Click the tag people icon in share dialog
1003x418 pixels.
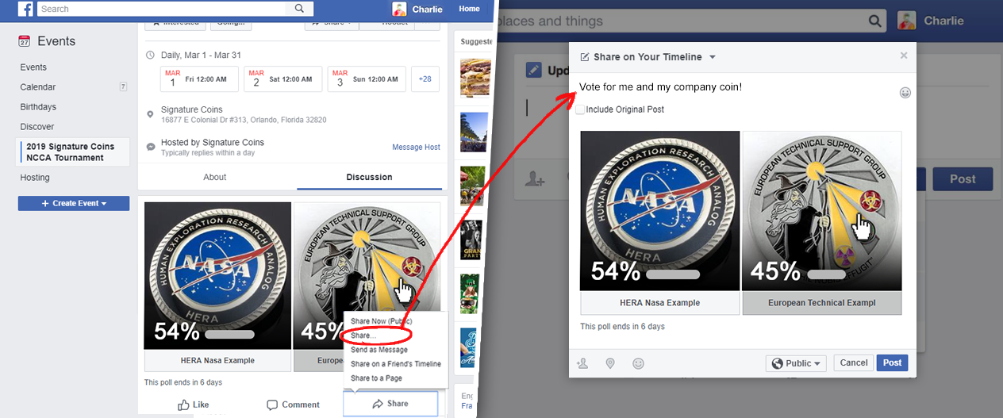click(582, 363)
